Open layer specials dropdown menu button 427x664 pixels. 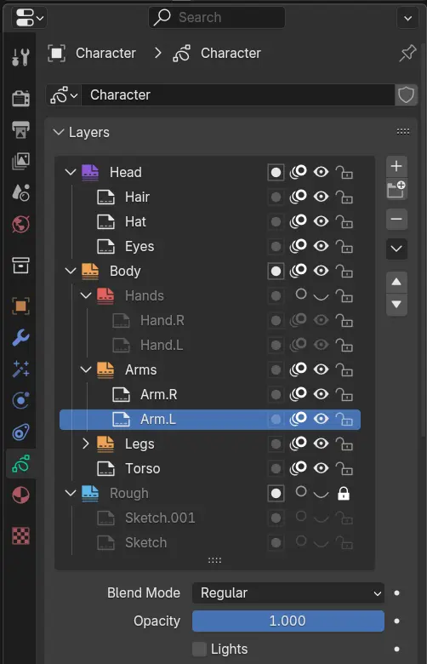pos(396,249)
